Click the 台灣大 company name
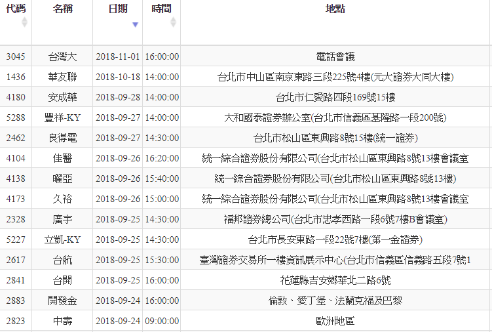 click(x=63, y=56)
